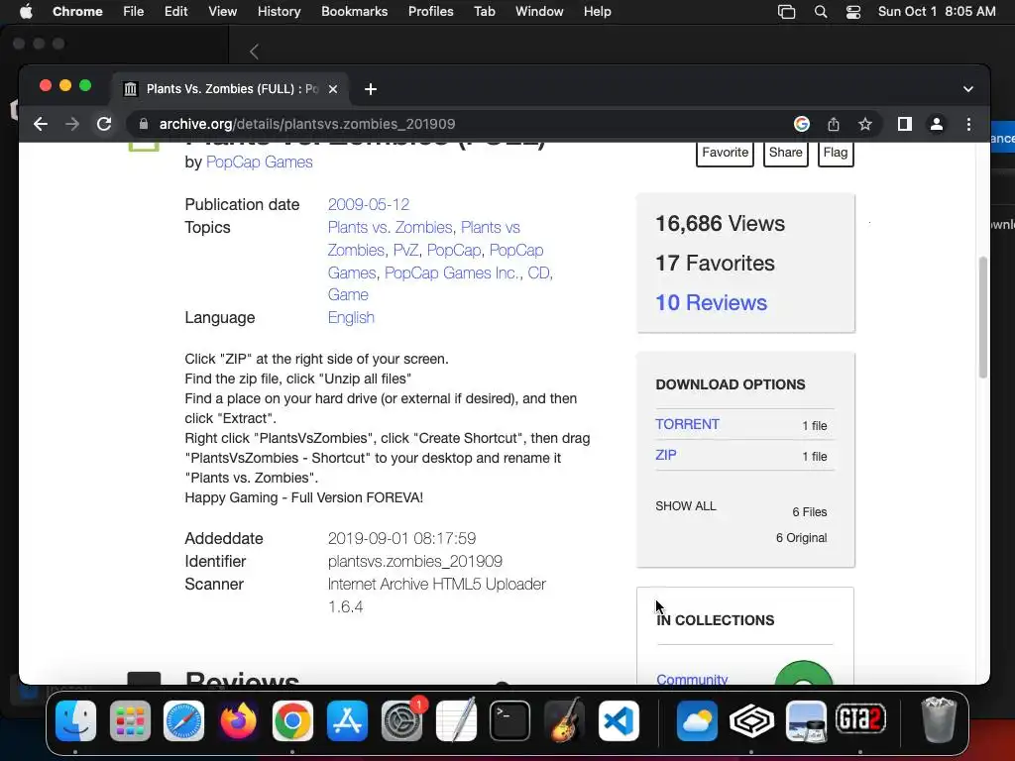1015x761 pixels.
Task: Open the Profiles menu
Action: pos(430,12)
